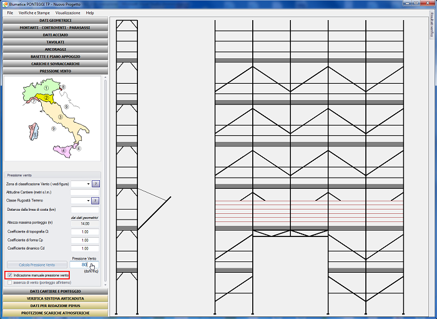Screen dimensions: 437x319
Task: Uncheck Indicazione manuale pressione vento
Action: tap(10, 275)
